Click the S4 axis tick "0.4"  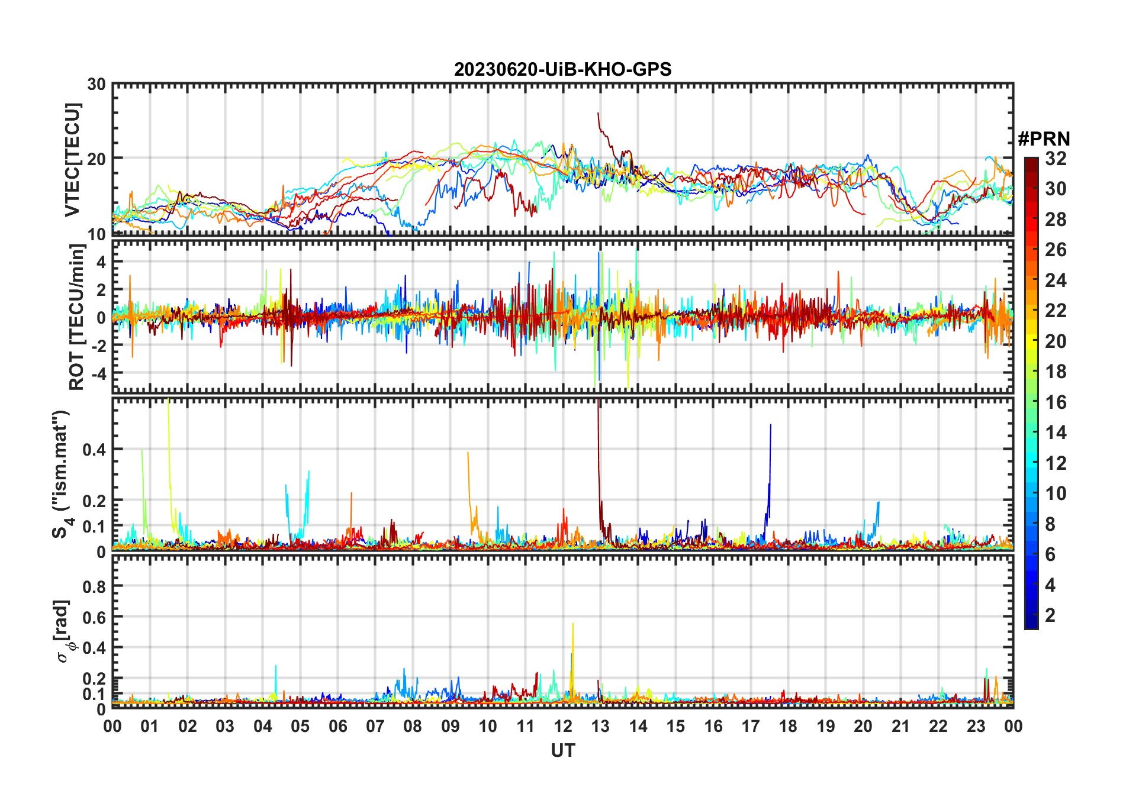pos(95,450)
